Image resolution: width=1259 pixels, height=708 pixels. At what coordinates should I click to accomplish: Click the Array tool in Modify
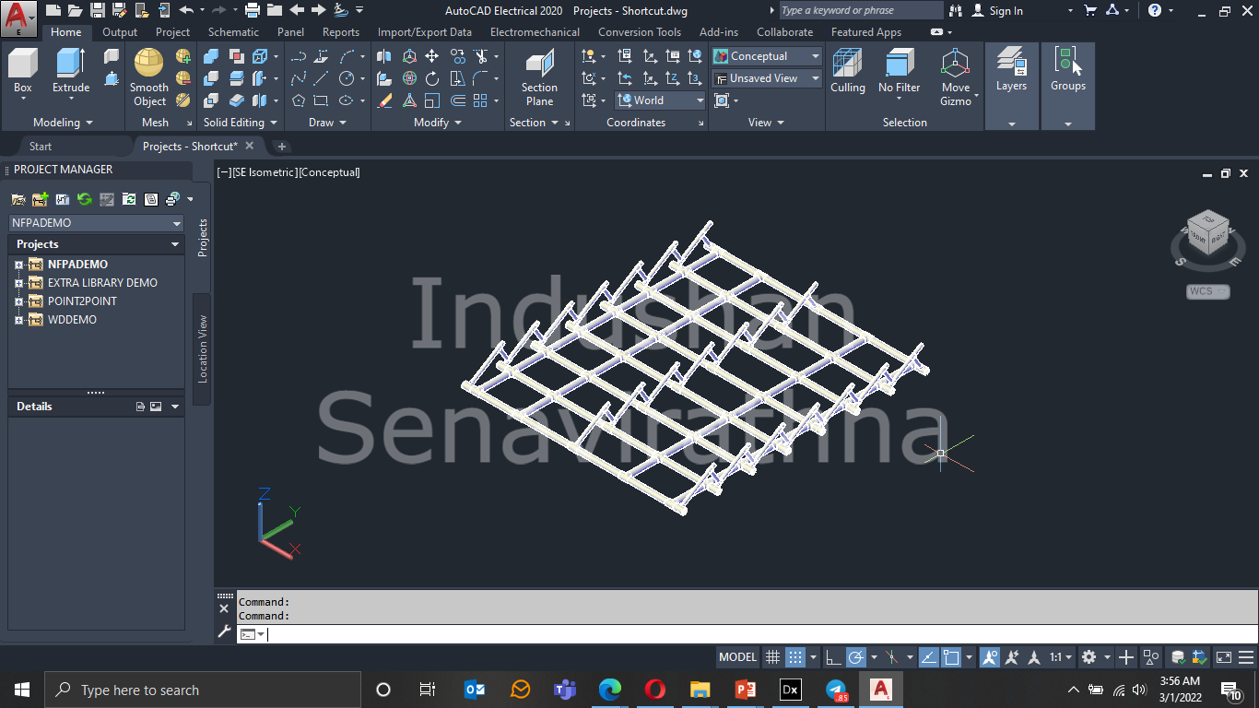tap(480, 100)
